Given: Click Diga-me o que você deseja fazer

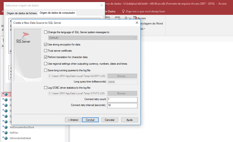Looking at the screenshot, I should click(145, 11).
